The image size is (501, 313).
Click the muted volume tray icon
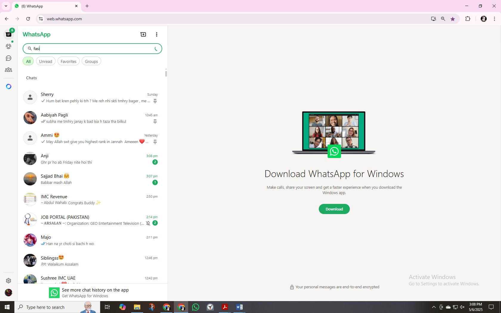coord(463,307)
